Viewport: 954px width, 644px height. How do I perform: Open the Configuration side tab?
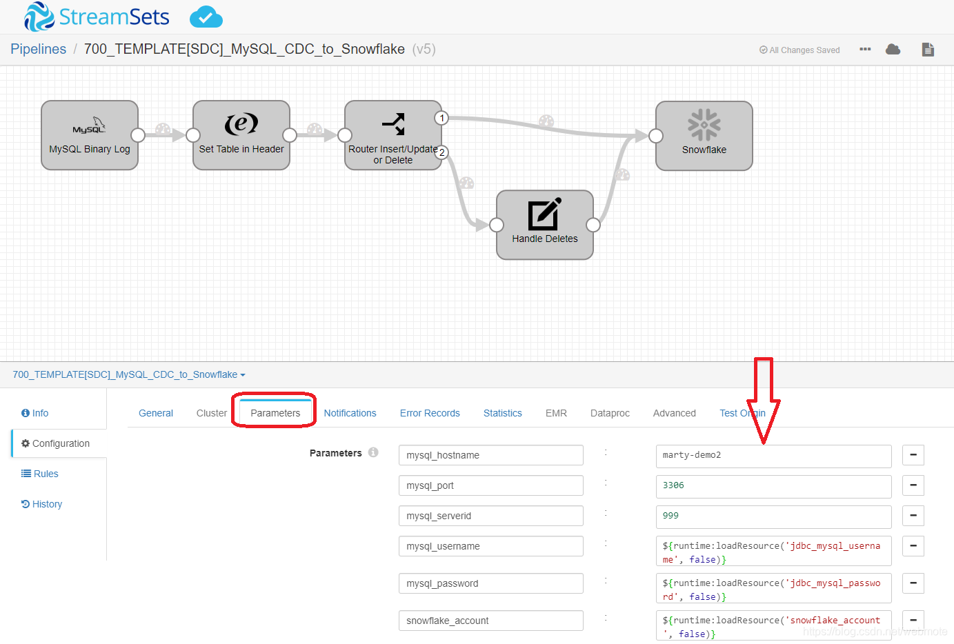coord(59,443)
